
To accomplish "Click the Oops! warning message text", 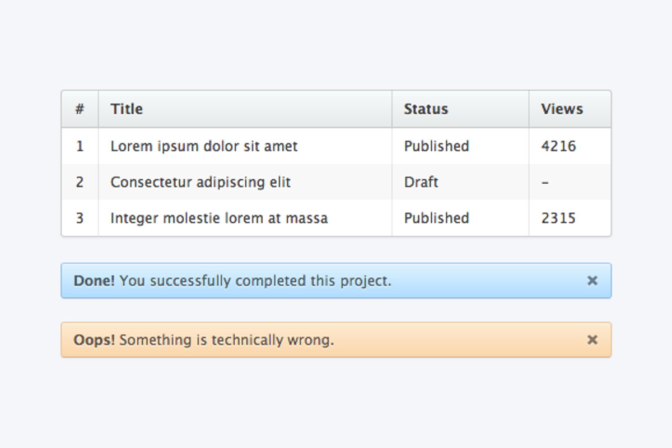I will tap(203, 339).
